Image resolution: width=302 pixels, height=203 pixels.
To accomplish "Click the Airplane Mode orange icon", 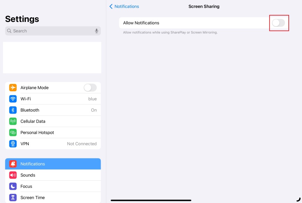I will (x=13, y=88).
